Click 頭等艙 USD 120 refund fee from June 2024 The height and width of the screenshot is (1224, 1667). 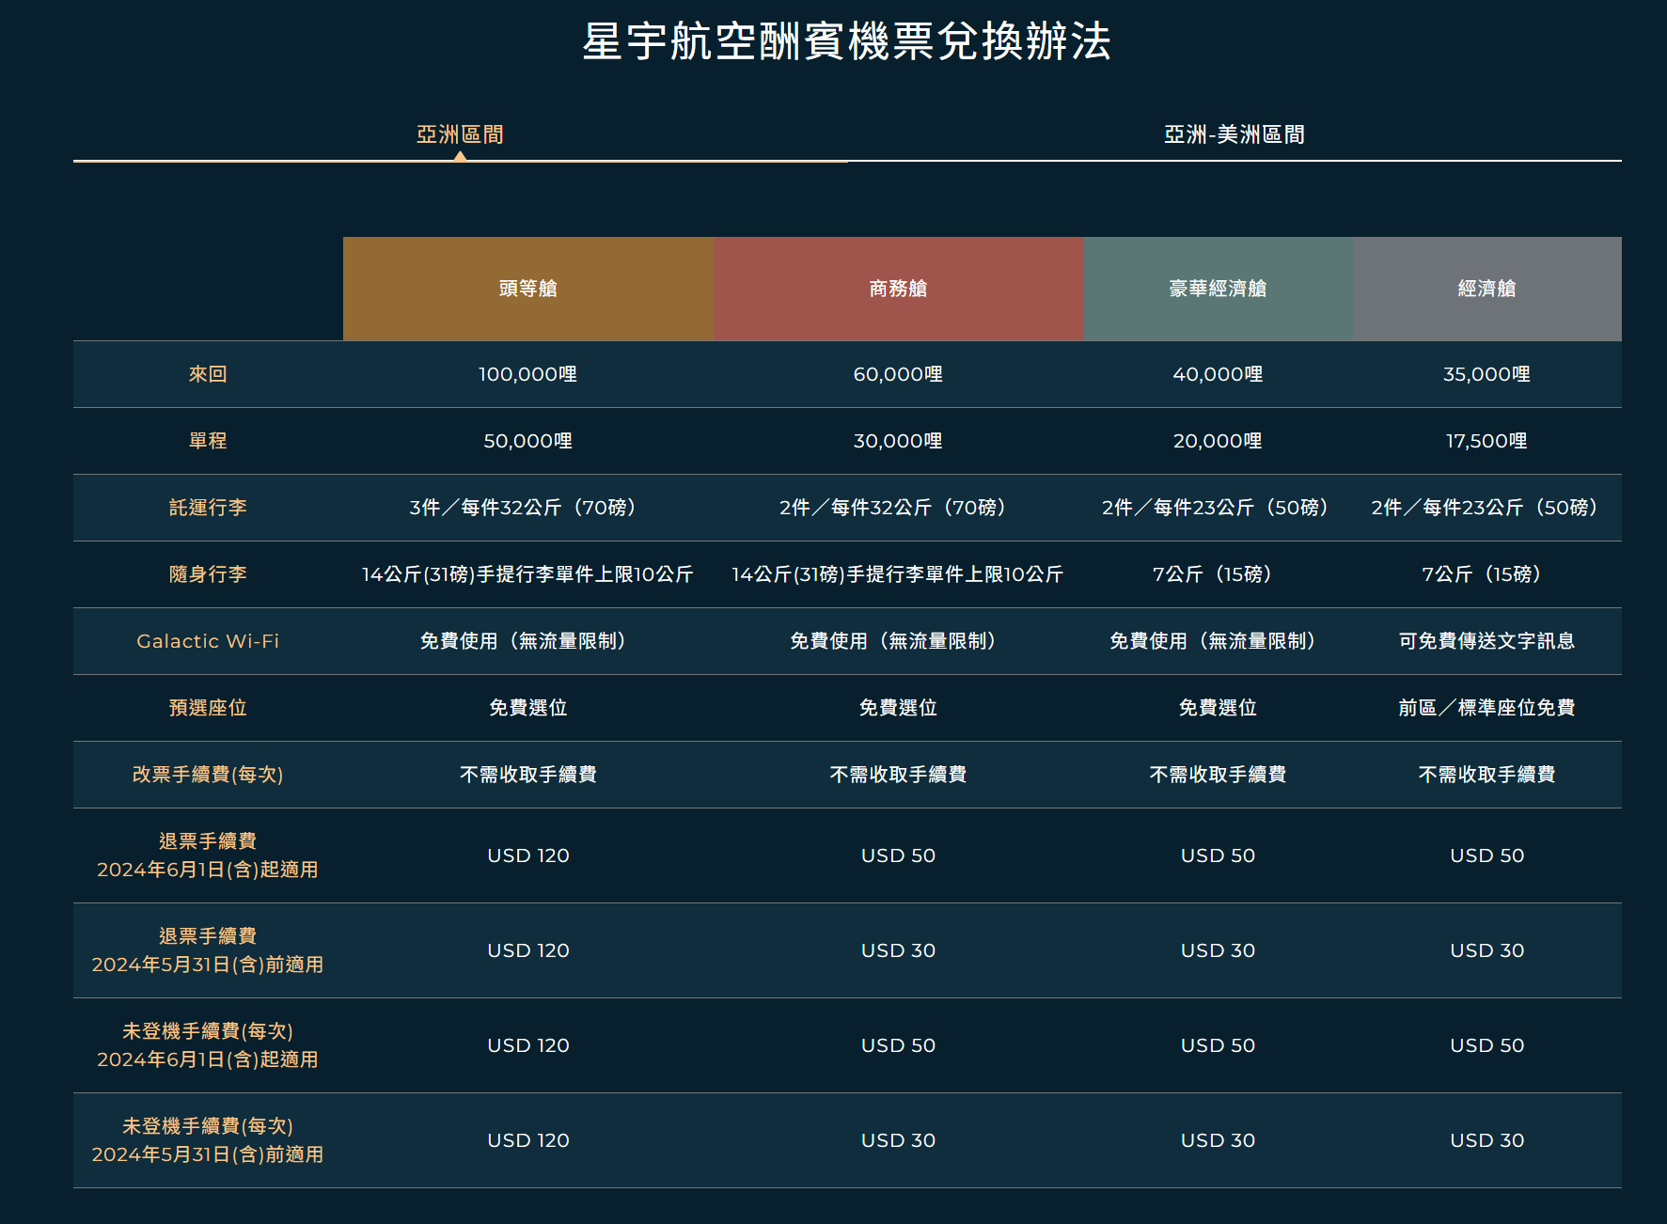(528, 855)
